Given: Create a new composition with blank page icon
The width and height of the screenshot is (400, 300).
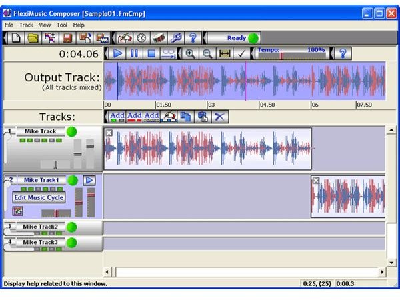Looking at the screenshot, I should point(16,38).
